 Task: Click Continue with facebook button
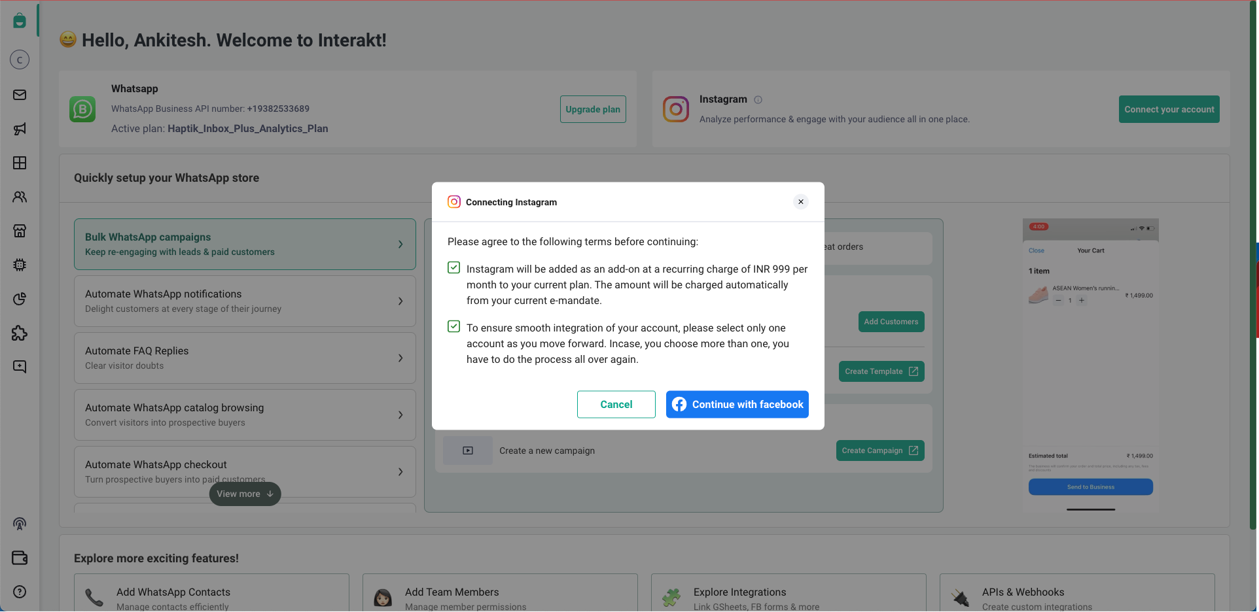click(x=737, y=404)
